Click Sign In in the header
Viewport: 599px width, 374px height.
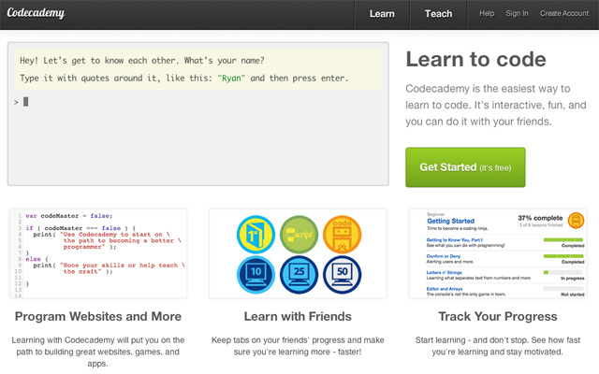pos(517,14)
